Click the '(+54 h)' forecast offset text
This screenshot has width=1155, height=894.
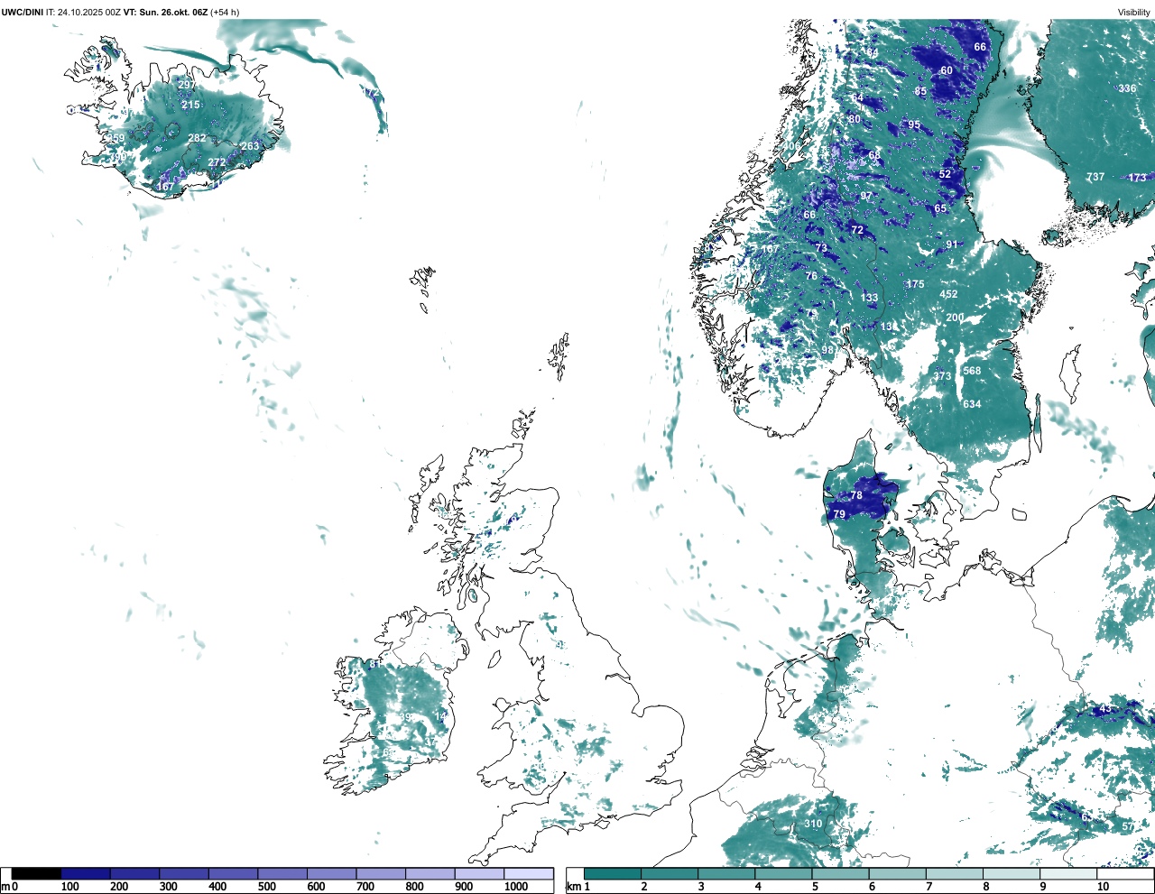pos(225,12)
